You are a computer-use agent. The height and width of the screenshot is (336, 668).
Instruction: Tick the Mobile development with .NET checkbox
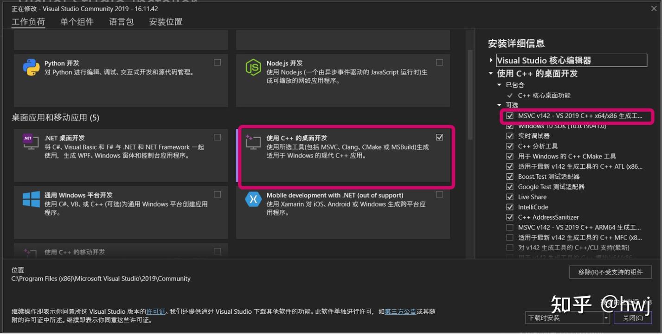(439, 195)
